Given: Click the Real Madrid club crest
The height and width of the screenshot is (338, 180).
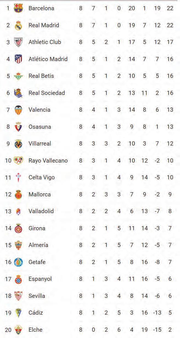Looking at the screenshot, I should click(18, 25).
